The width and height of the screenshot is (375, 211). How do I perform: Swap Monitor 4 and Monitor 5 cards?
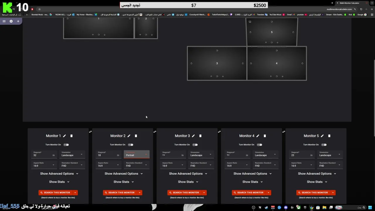click(284, 132)
